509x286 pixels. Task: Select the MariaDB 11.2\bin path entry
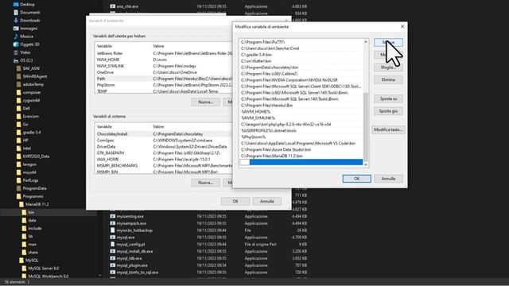click(301, 156)
